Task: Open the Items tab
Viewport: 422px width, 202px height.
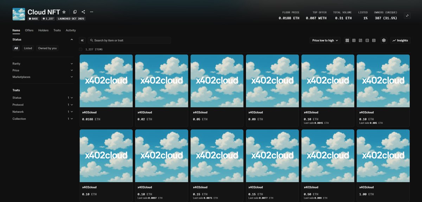Action: pyautogui.click(x=16, y=30)
